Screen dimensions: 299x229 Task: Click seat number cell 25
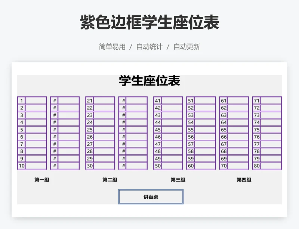90,130
